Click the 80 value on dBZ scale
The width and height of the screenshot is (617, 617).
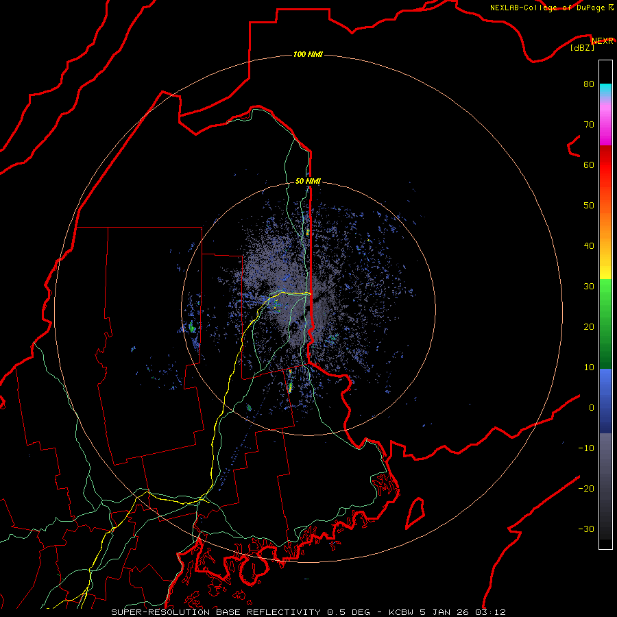coord(589,84)
